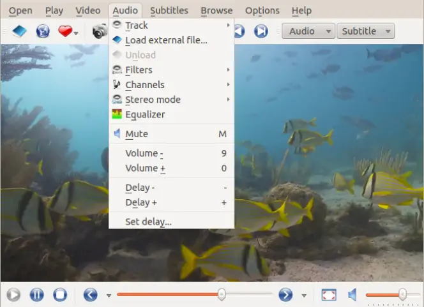Click the forward blue arrow button

point(285,295)
